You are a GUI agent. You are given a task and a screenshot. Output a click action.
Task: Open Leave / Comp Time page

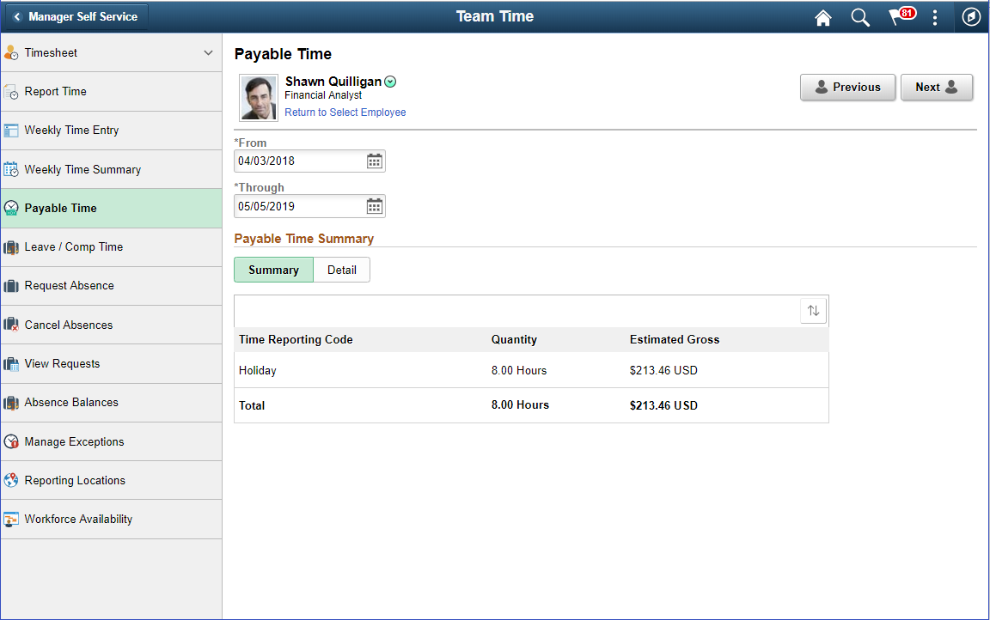[x=111, y=247]
